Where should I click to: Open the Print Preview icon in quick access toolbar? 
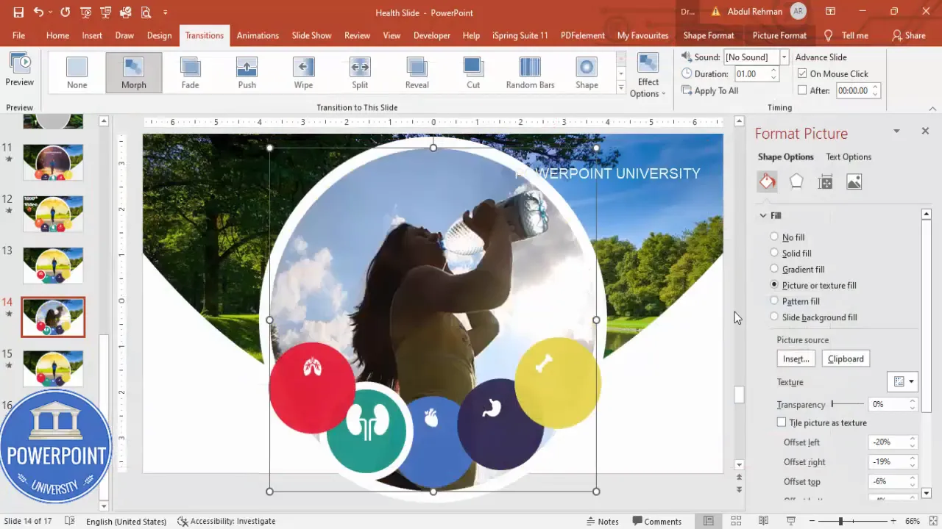146,12
